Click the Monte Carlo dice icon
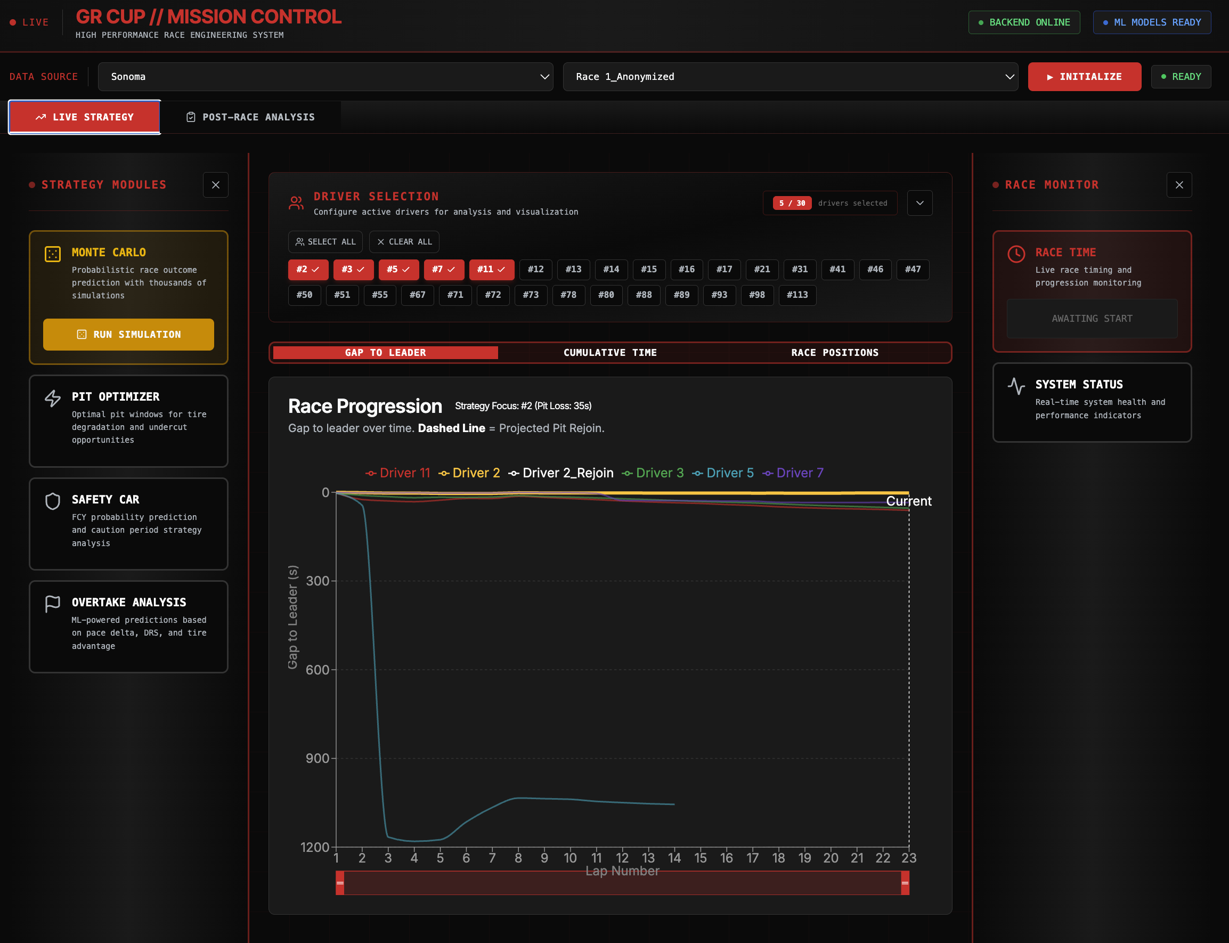 pos(53,254)
